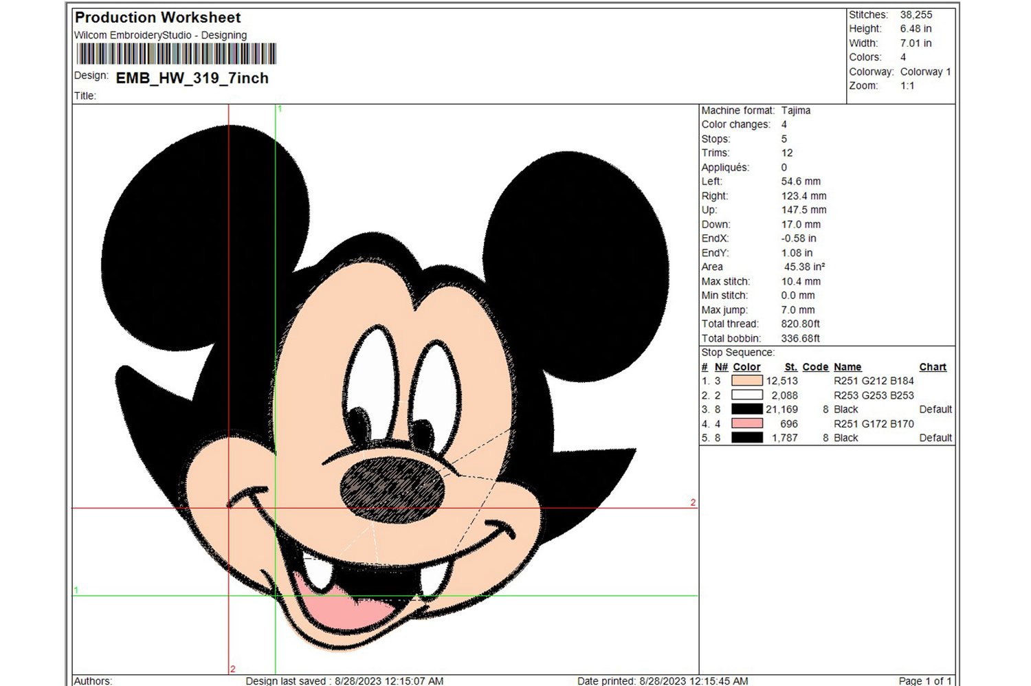Image resolution: width=1031 pixels, height=686 pixels.
Task: Select the Black name in the 21,169 row
Action: point(846,409)
